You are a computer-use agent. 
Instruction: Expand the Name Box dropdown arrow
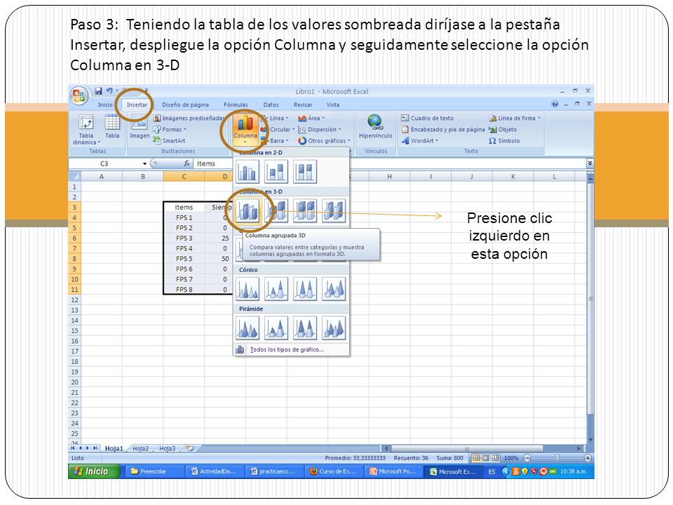144,163
